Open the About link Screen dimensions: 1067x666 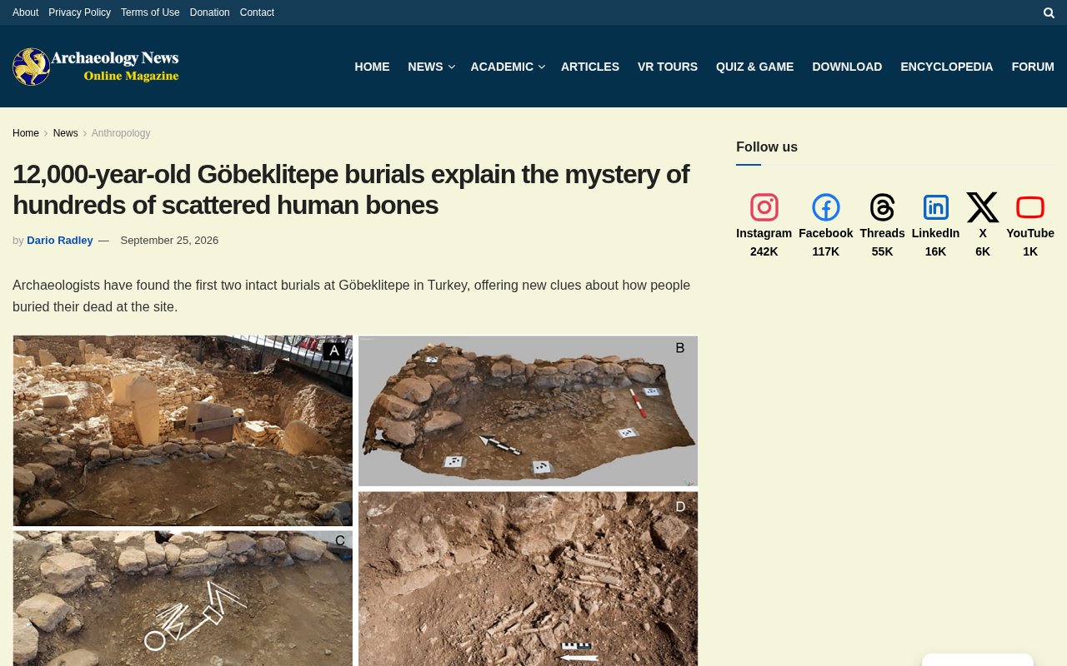coord(25,12)
